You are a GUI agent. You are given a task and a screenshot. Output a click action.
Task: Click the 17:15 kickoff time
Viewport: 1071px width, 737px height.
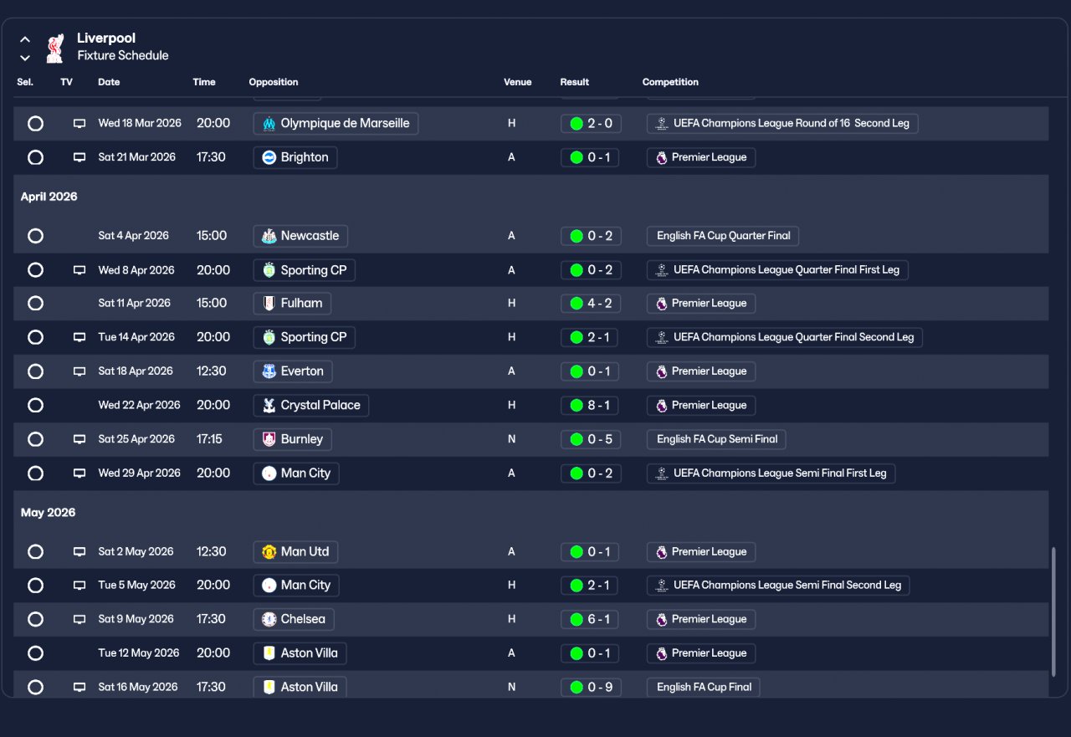[209, 439]
